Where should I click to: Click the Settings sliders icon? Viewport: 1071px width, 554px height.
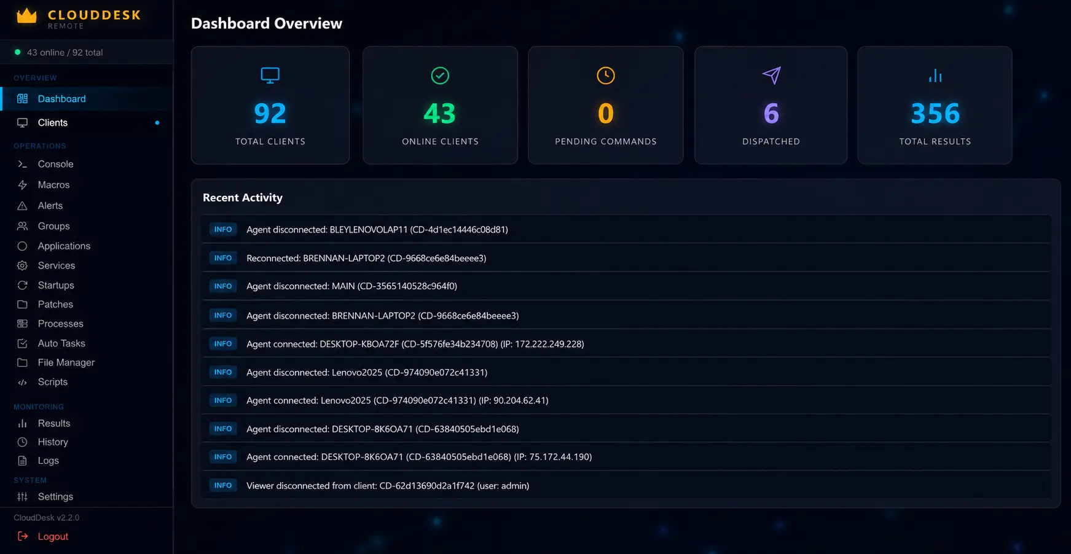pyautogui.click(x=23, y=496)
